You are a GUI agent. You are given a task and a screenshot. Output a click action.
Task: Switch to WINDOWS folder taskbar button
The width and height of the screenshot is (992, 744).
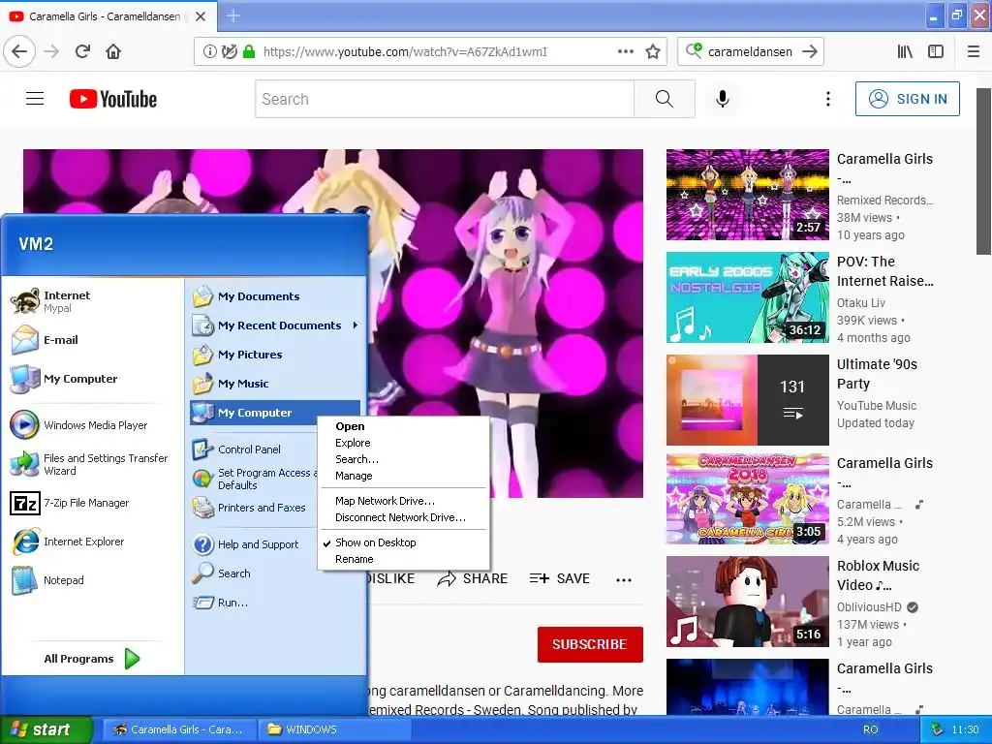pyautogui.click(x=334, y=729)
